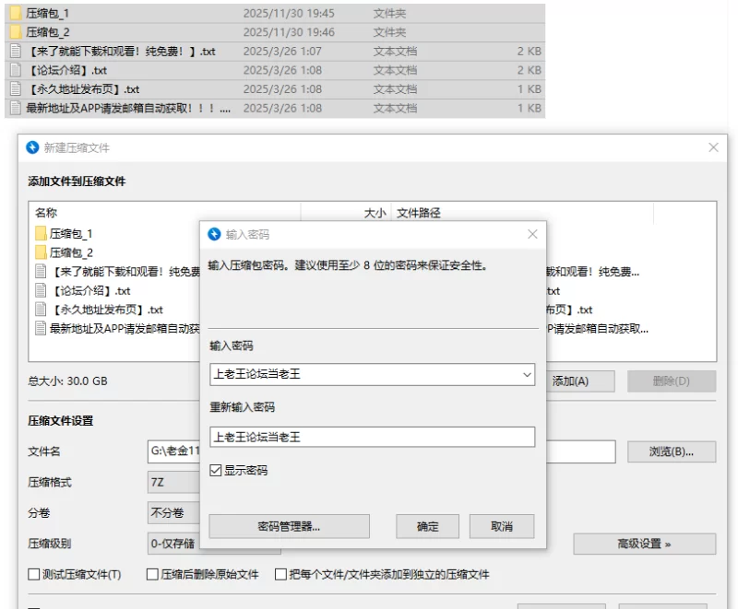Open the 压缩格式 7Z dropdown
The image size is (738, 609).
173,482
